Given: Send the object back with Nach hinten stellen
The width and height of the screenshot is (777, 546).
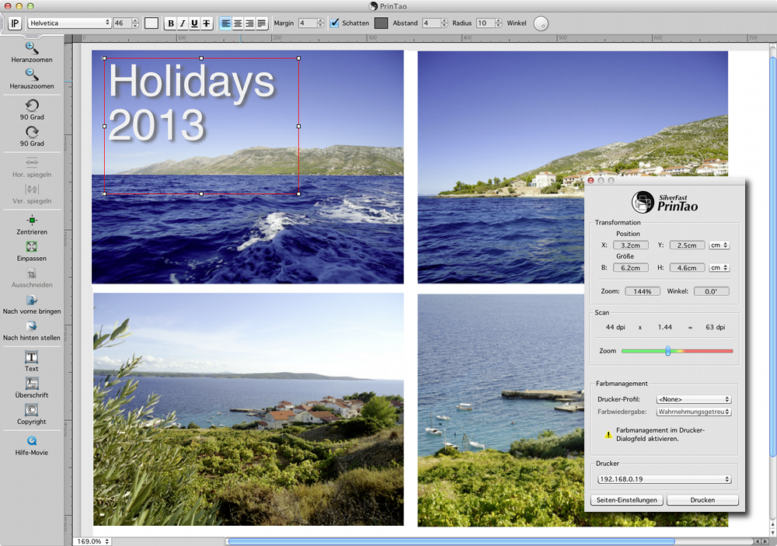Looking at the screenshot, I should [32, 326].
